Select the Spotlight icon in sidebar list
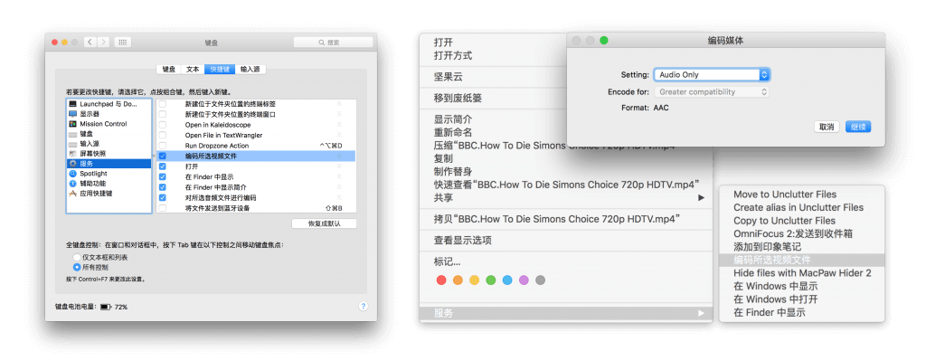 [72, 174]
